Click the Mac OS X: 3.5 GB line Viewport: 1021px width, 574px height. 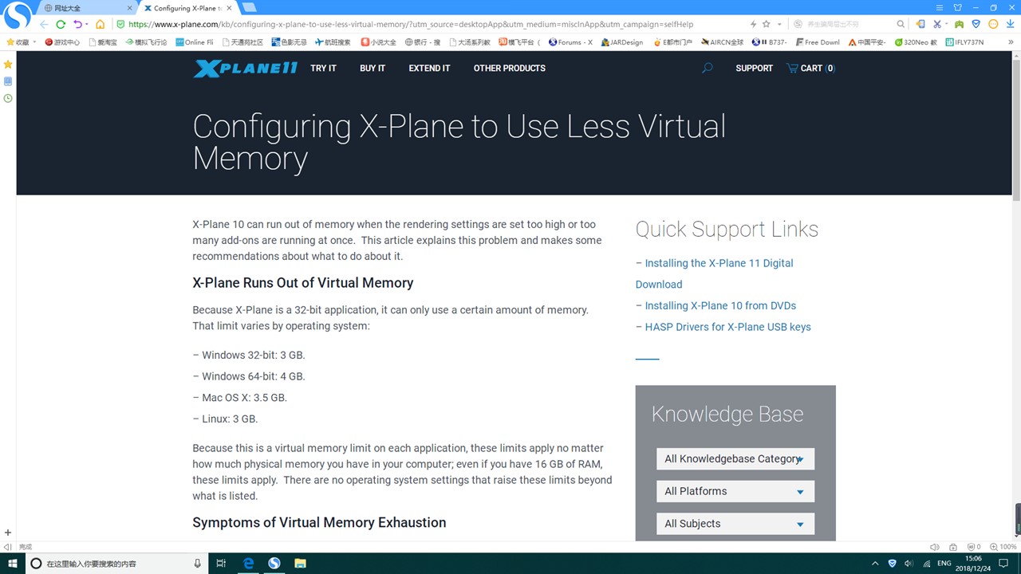click(239, 398)
